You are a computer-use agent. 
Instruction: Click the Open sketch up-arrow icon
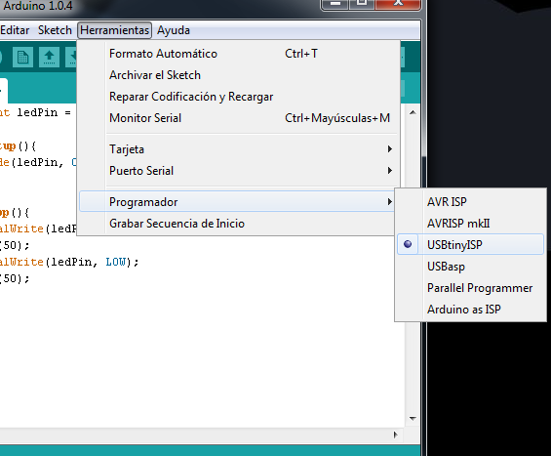tap(49, 57)
